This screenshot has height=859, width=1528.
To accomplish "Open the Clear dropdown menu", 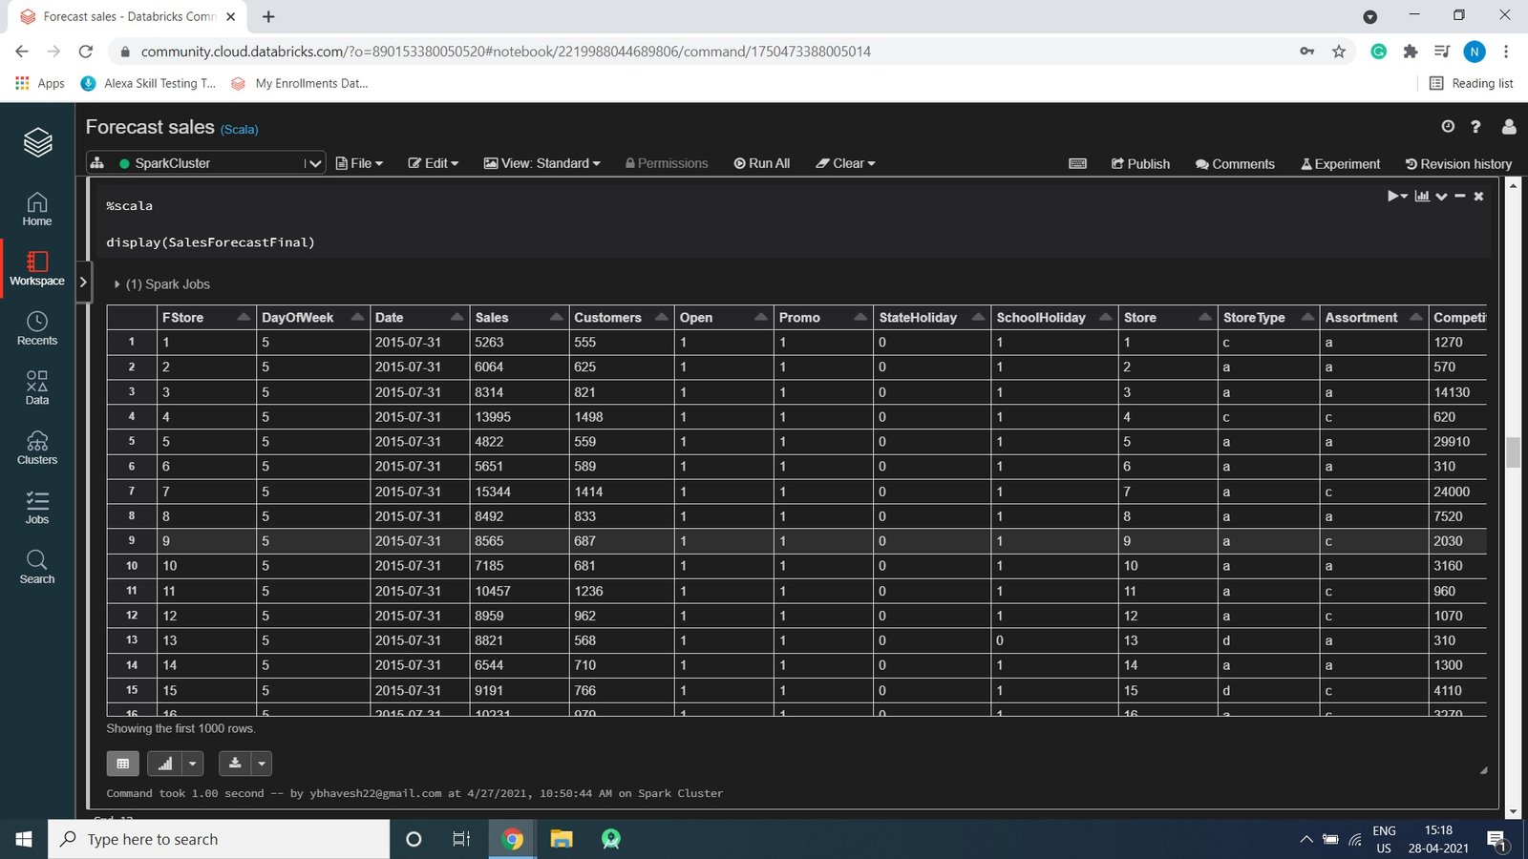I will pos(845,163).
